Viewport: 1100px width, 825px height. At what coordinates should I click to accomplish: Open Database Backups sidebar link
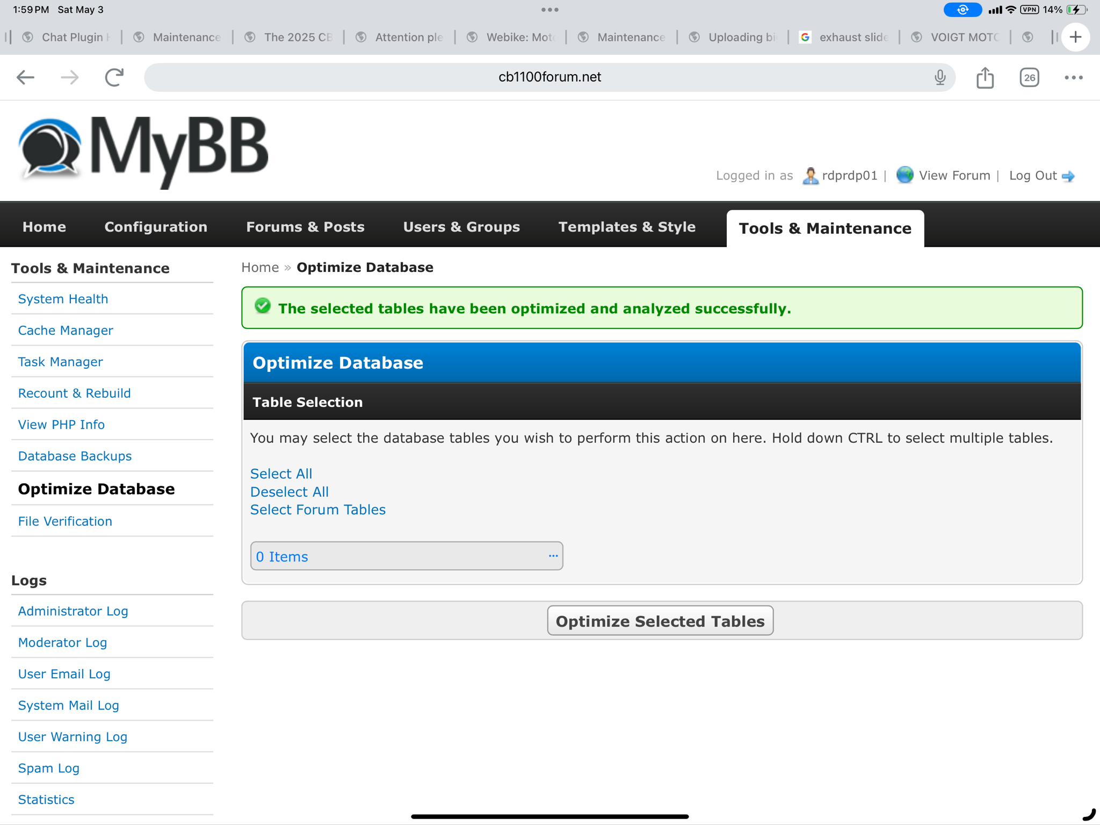coord(75,456)
